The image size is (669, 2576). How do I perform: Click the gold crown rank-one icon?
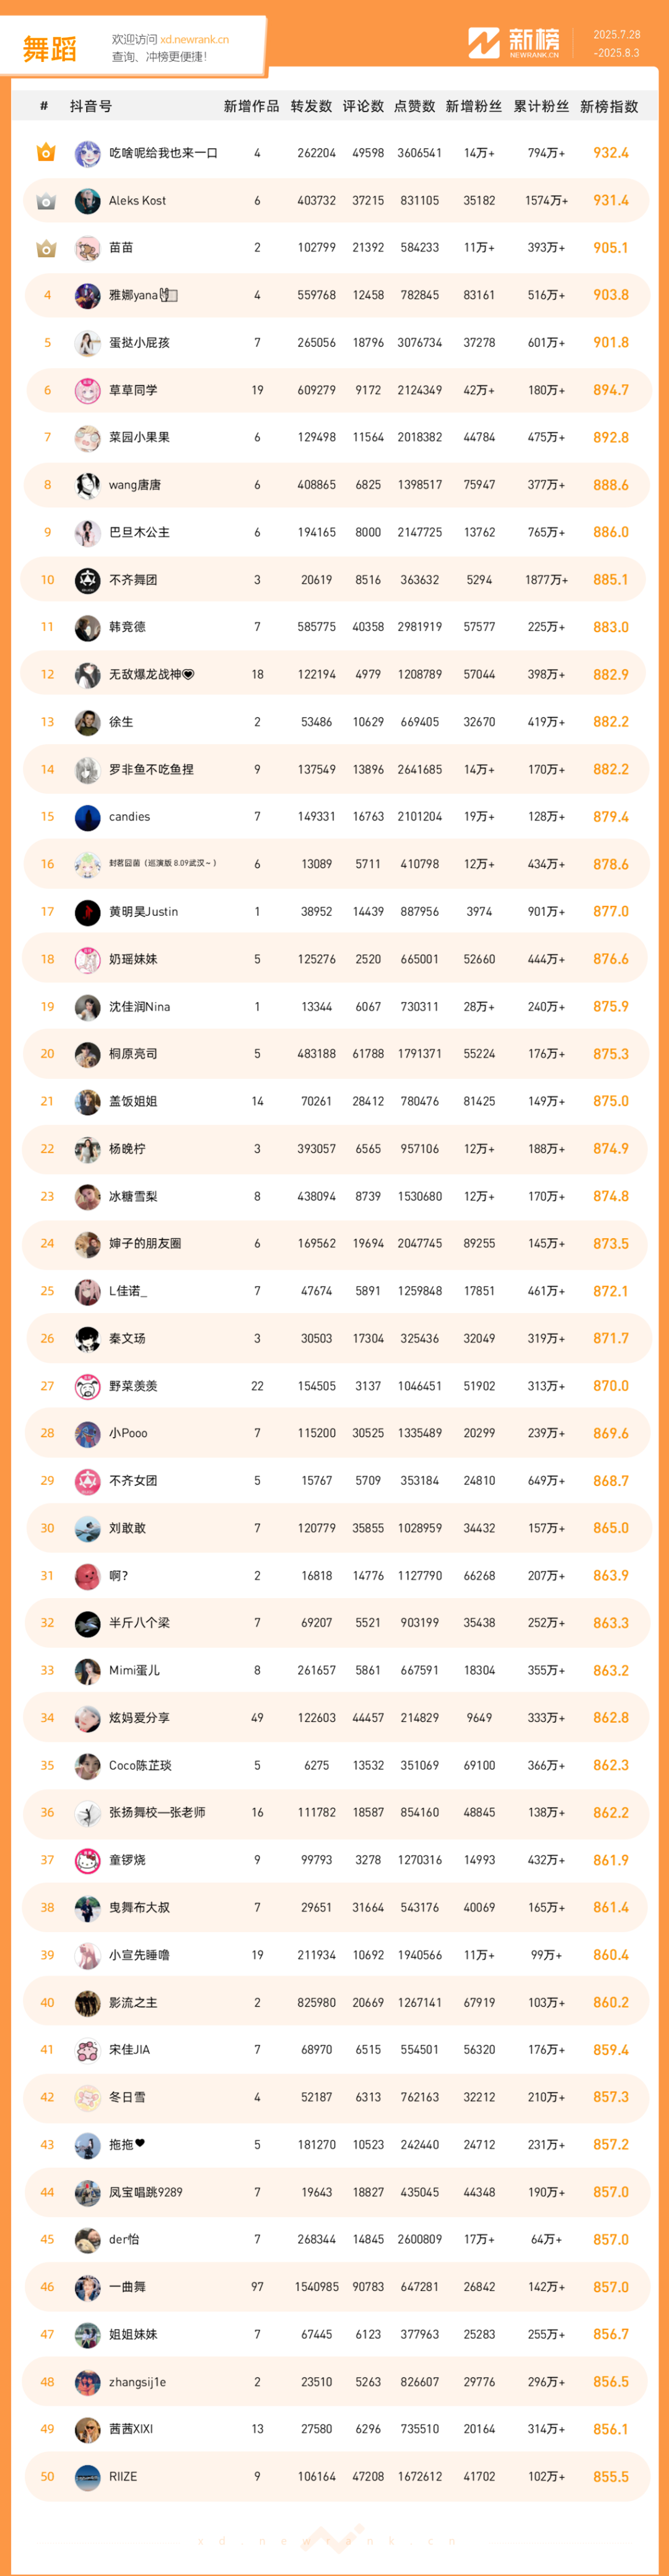coord(46,153)
